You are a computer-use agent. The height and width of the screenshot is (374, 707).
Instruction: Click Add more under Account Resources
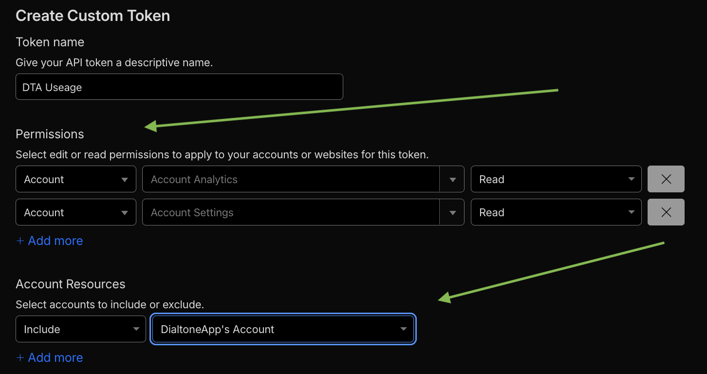[x=50, y=357]
